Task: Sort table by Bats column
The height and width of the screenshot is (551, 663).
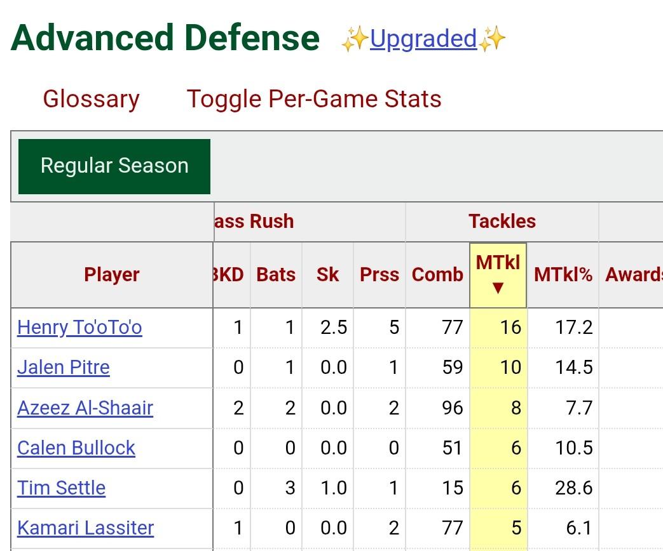Action: [276, 275]
